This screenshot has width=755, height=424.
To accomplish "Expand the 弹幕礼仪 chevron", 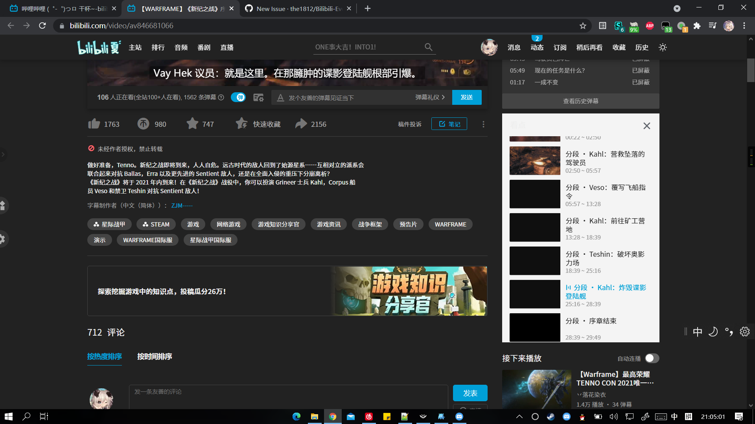I will click(x=443, y=97).
